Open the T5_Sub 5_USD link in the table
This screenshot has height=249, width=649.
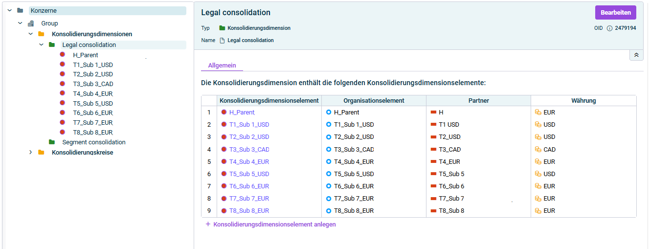(249, 174)
